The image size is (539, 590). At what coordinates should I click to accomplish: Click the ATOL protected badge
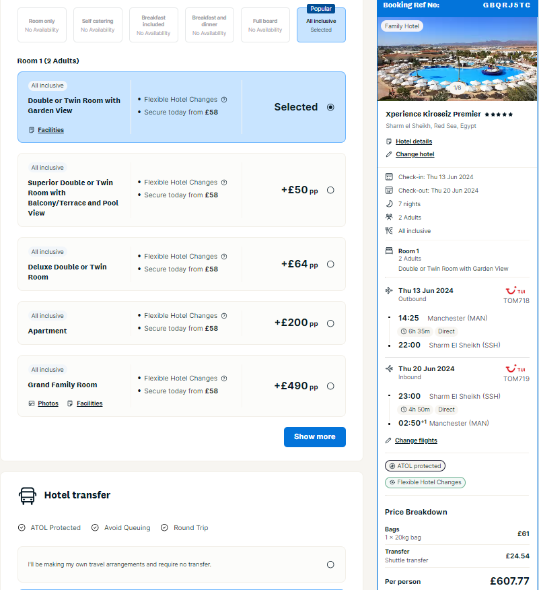pos(415,466)
